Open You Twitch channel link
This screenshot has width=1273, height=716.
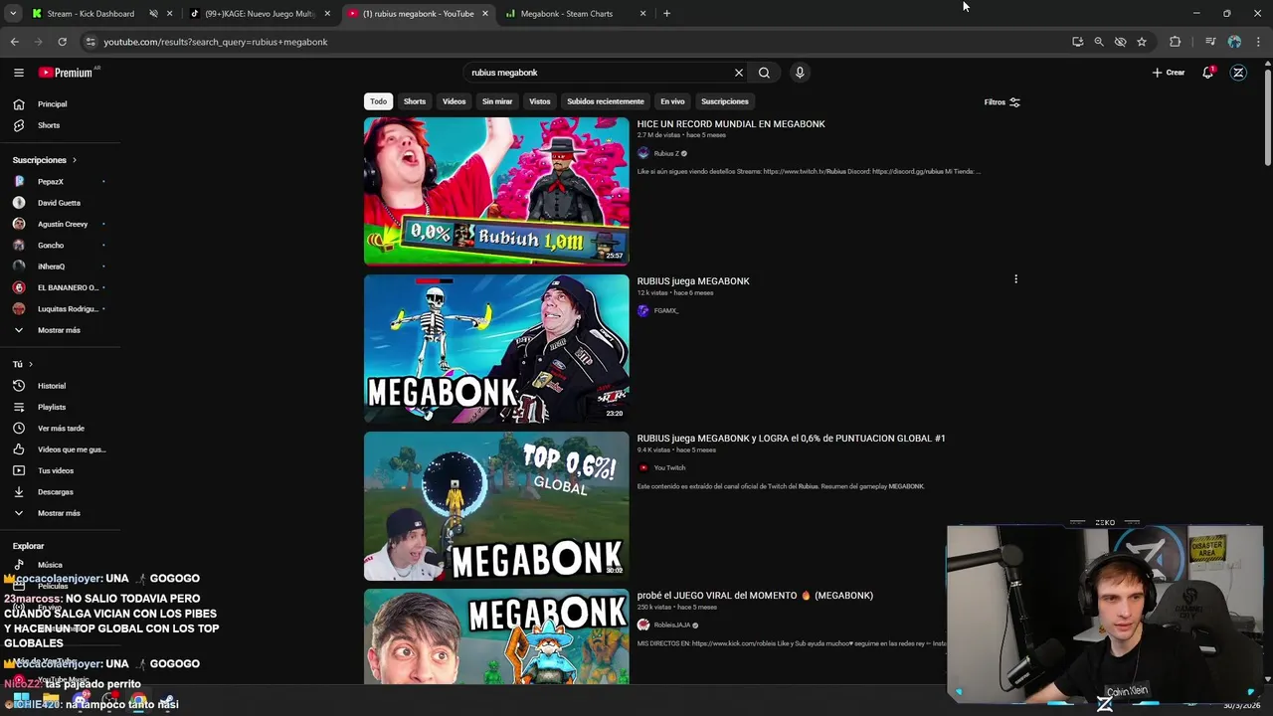click(x=669, y=467)
